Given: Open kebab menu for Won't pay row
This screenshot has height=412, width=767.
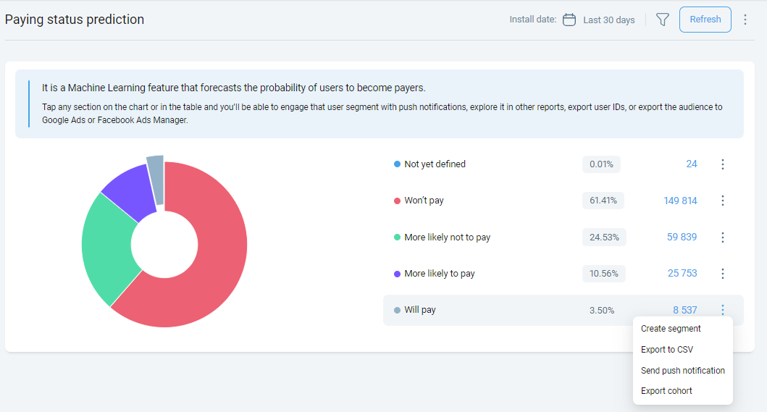Looking at the screenshot, I should pos(722,201).
